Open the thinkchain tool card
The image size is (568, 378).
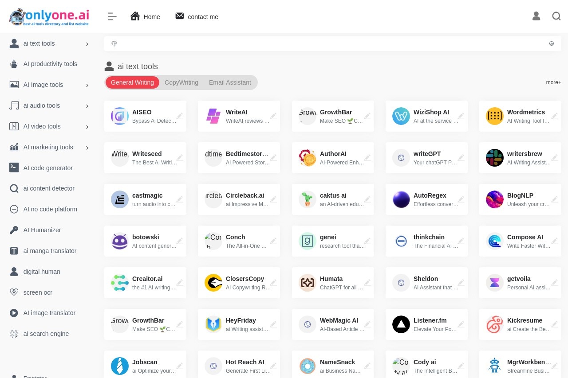(426, 241)
